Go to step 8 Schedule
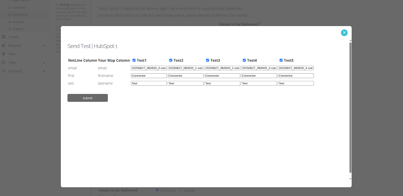Viewport: 403px width, 196px height. 17,8
